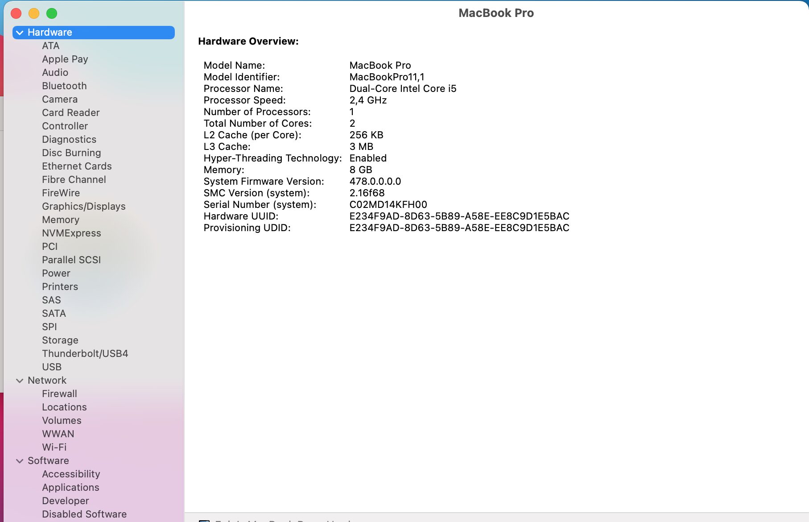Viewport: 809px width, 522px height.
Task: Show Ethernet Cards information
Action: coord(77,166)
